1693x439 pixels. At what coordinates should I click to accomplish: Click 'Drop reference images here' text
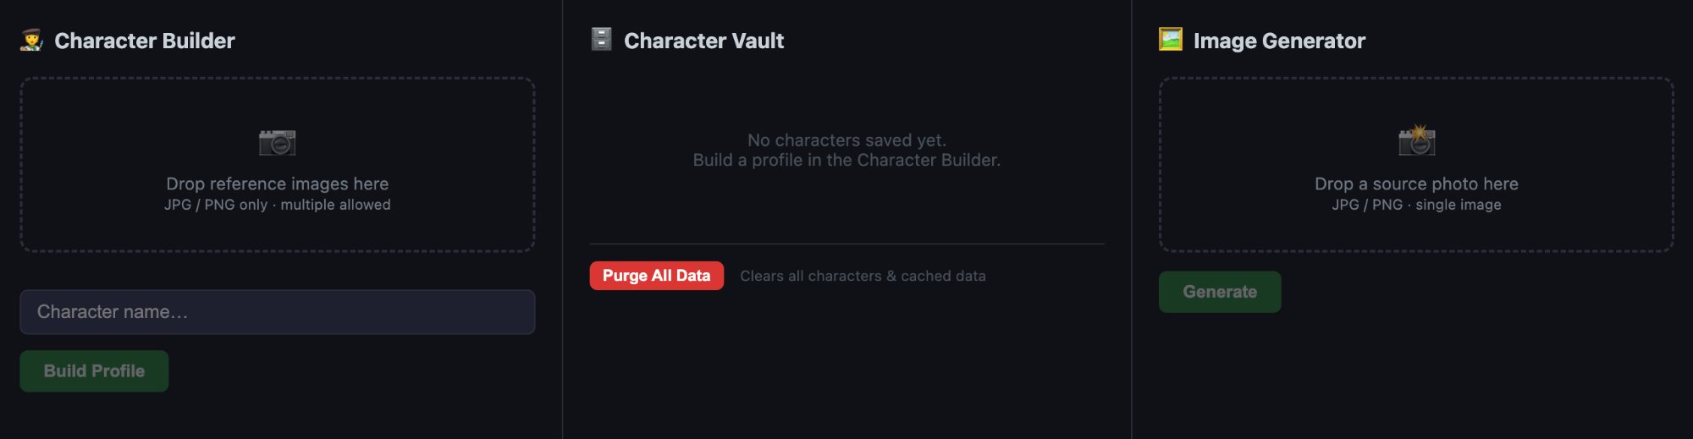(x=277, y=184)
